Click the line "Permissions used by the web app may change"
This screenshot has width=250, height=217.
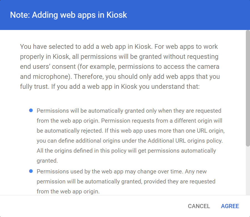(x=122, y=171)
